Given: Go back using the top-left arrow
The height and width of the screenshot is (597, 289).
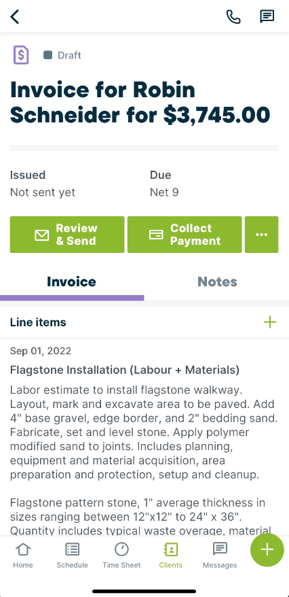Looking at the screenshot, I should tap(15, 17).
